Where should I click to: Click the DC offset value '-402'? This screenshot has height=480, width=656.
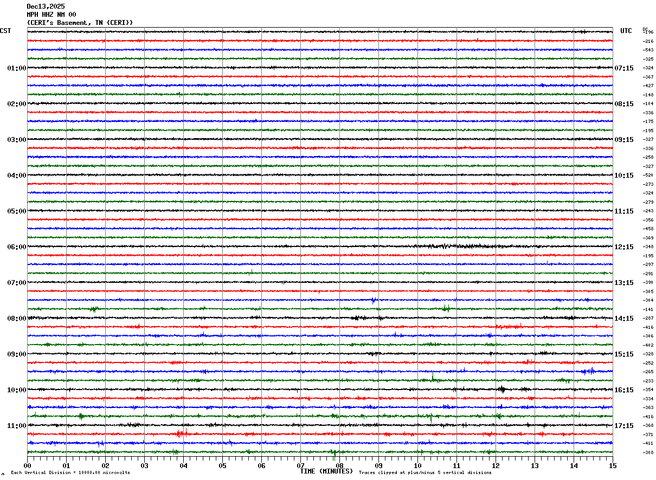tap(648, 345)
